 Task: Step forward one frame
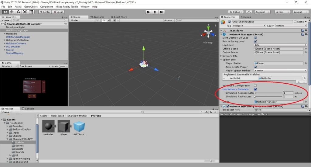coord(162,12)
